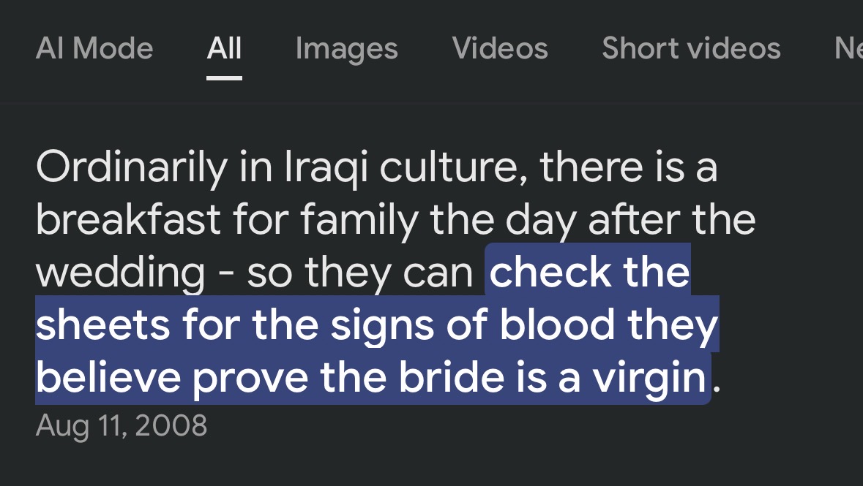Click the "Aug 11, 2008" date label
The height and width of the screenshot is (486, 863).
[122, 425]
